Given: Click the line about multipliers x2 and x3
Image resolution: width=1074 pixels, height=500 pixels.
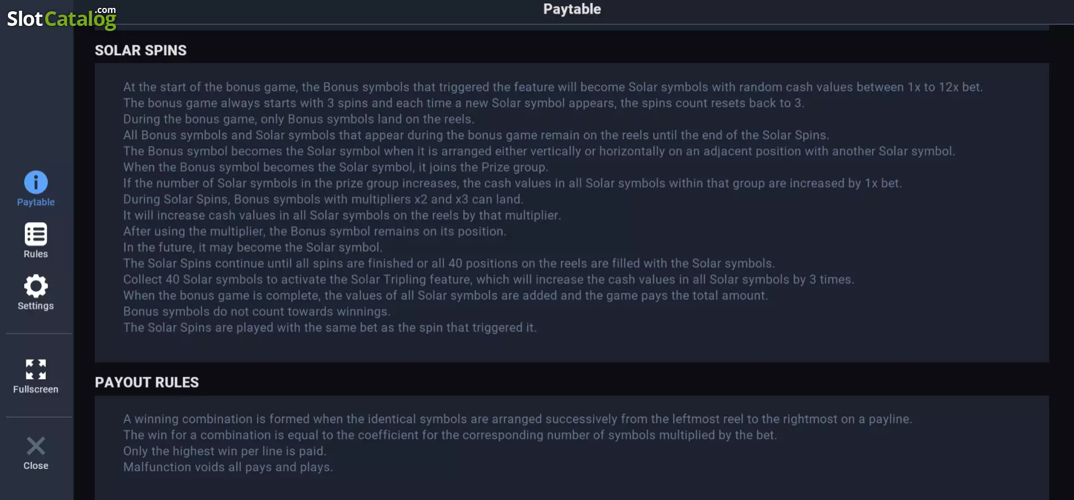Looking at the screenshot, I should 323,200.
